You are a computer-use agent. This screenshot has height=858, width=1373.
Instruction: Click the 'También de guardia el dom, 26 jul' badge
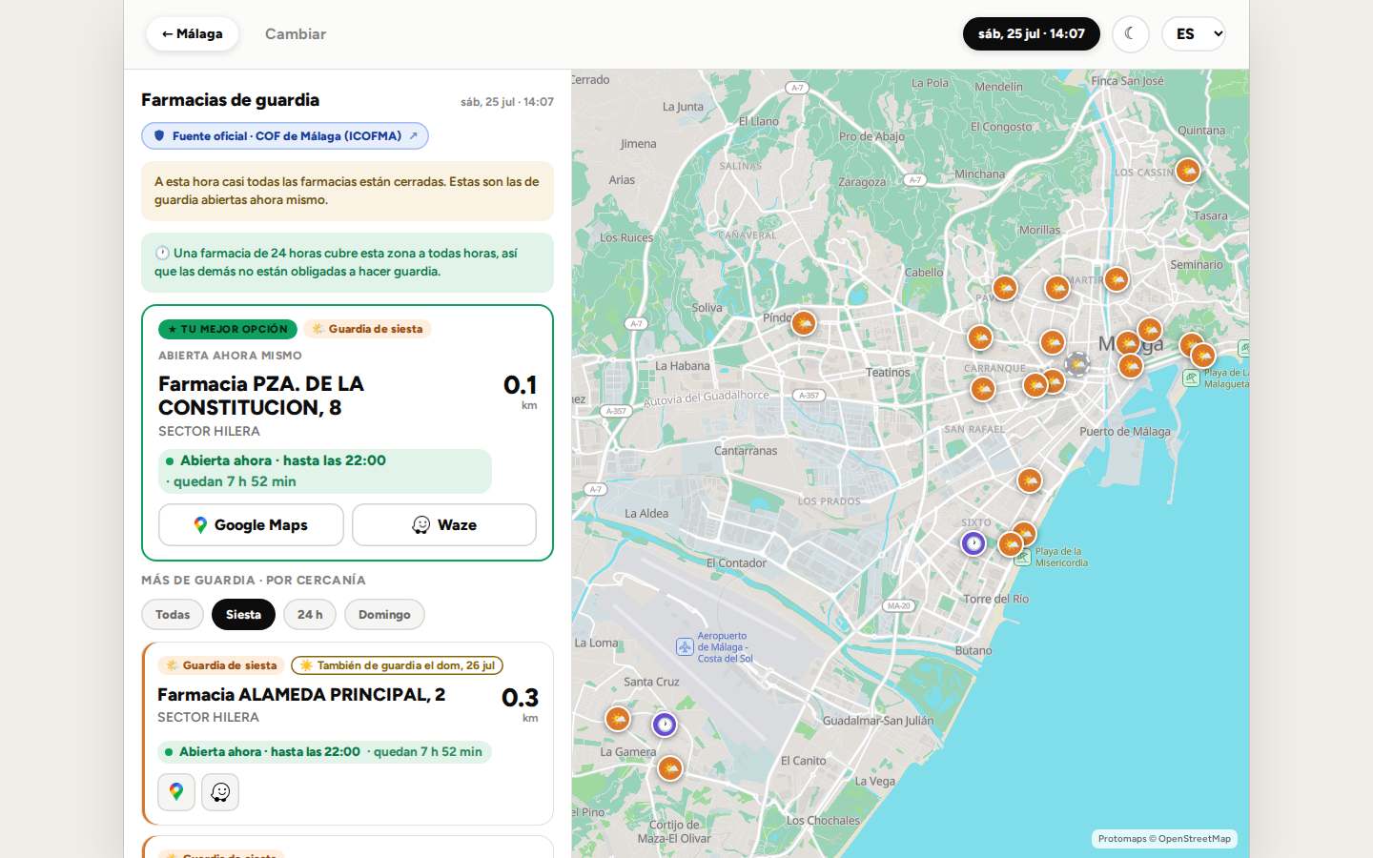(x=397, y=665)
